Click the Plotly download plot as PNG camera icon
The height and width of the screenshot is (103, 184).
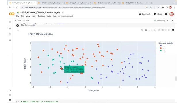tap(142, 30)
